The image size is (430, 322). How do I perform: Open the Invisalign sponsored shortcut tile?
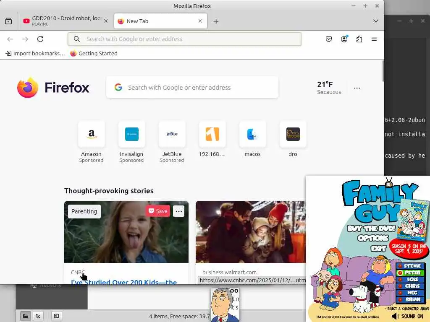pos(131,142)
